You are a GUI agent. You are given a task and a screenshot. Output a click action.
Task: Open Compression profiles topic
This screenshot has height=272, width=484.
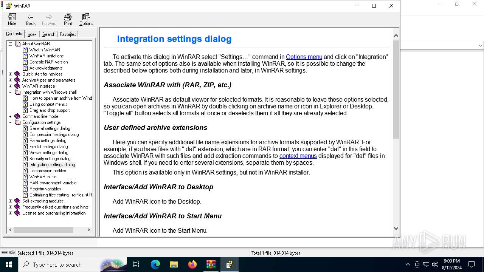pyautogui.click(x=48, y=171)
